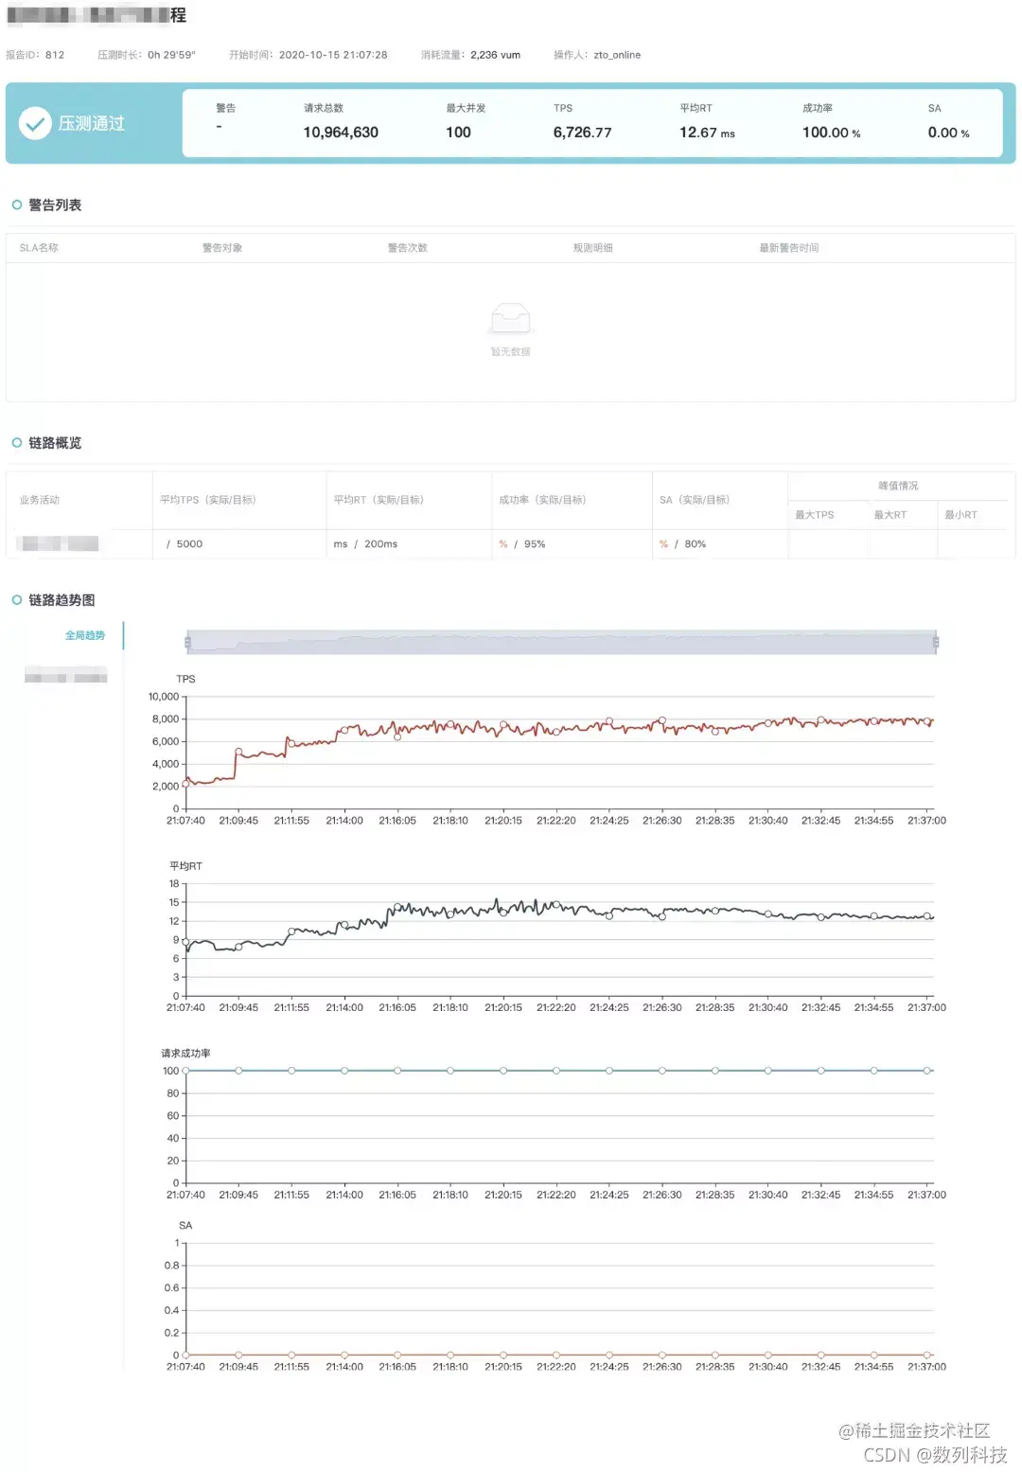Click the 链路概览 section heading
Screen dimensions: 1022x1472
(55, 443)
